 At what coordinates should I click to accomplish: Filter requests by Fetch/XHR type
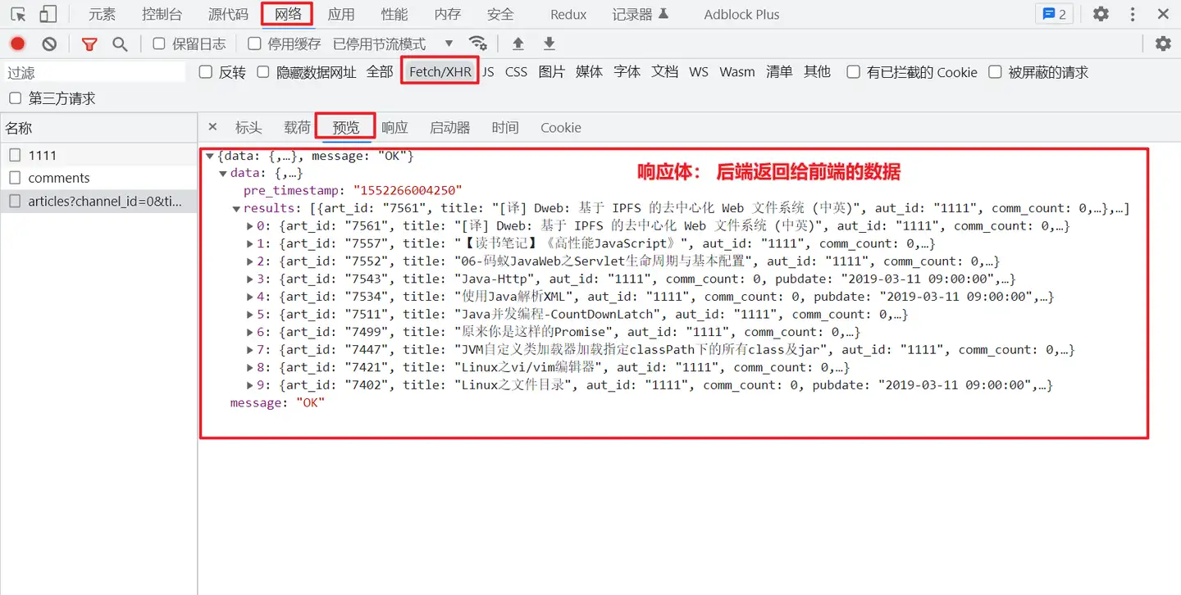(x=440, y=72)
